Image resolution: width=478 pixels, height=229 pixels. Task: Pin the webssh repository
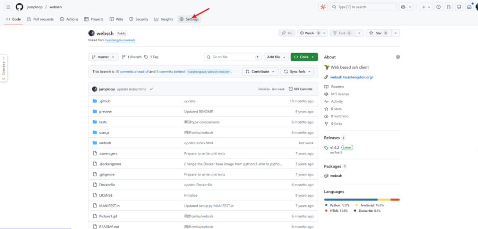(287, 33)
